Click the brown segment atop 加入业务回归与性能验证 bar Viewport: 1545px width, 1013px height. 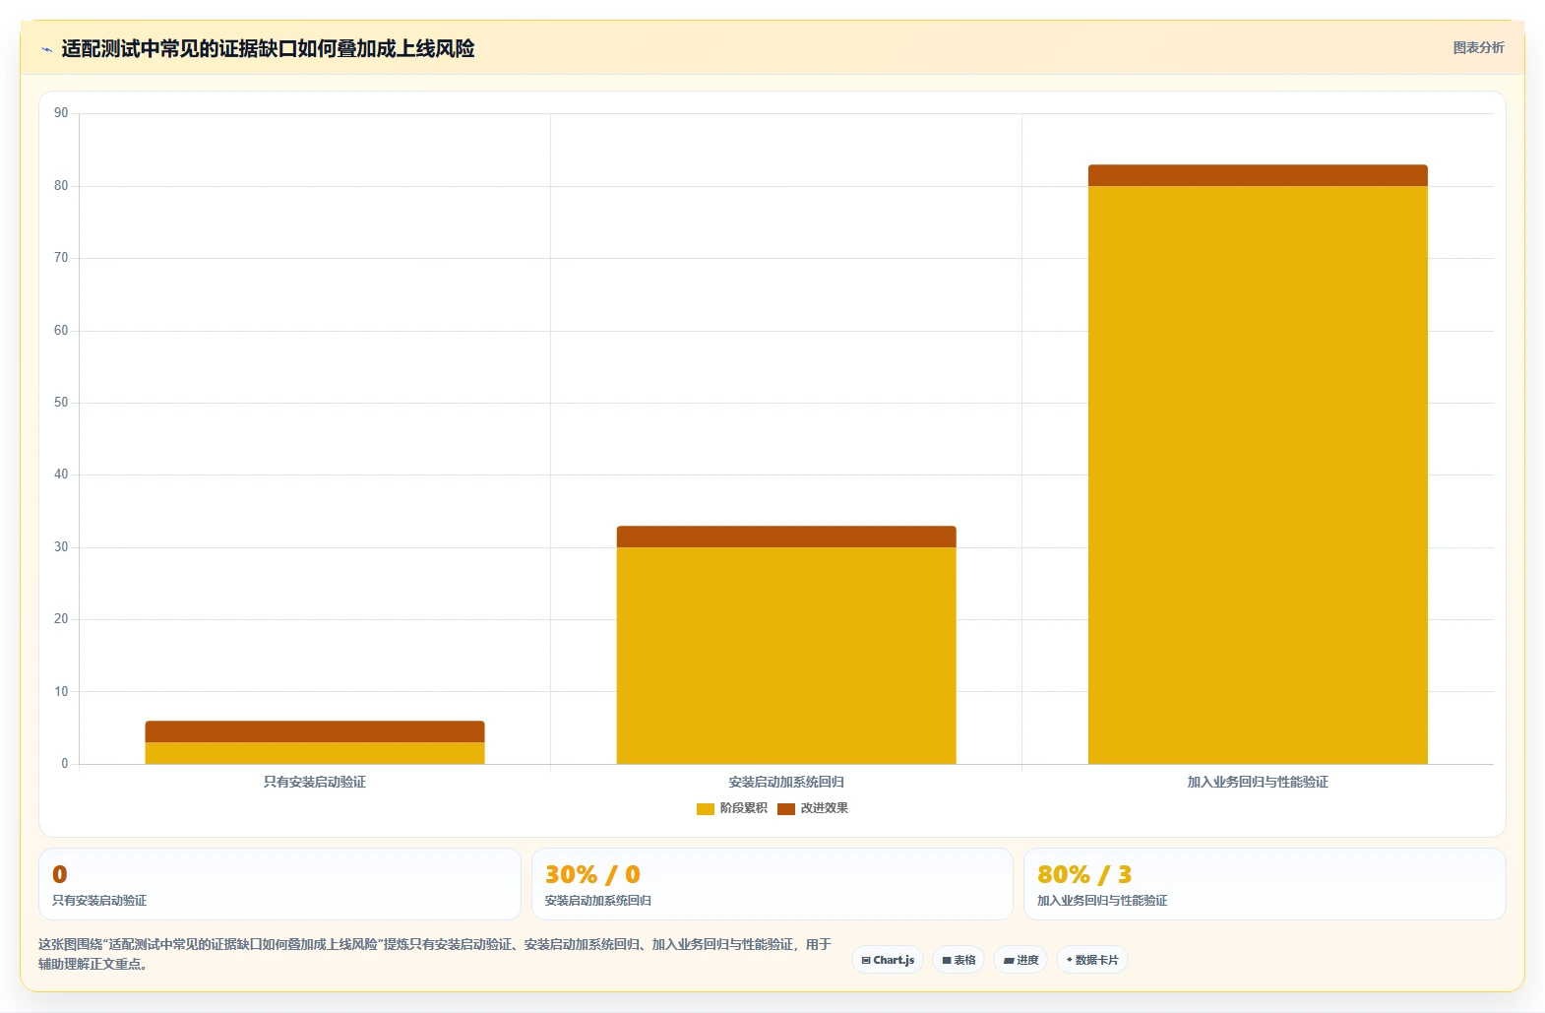click(x=1258, y=175)
